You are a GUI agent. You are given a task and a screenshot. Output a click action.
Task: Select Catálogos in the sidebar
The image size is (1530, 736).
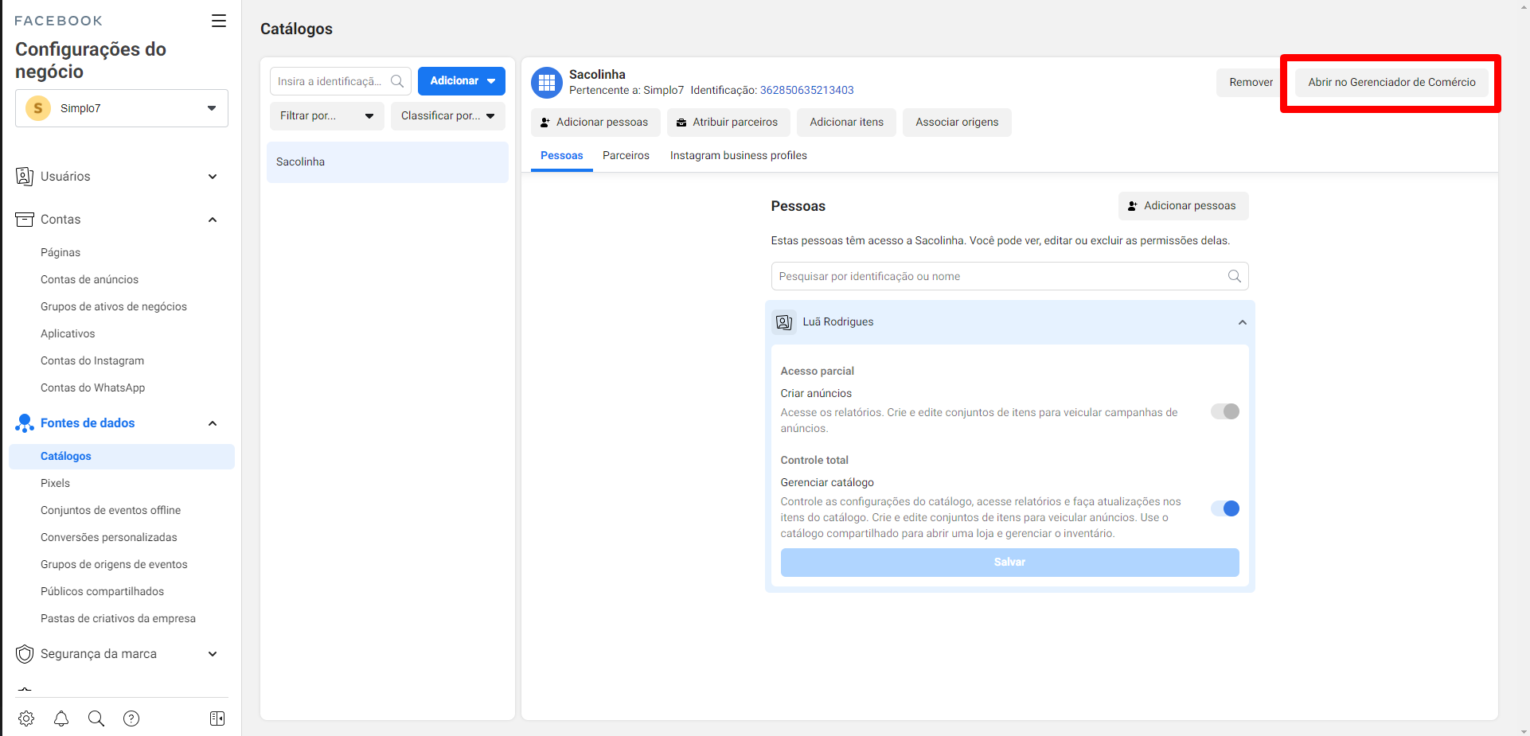[x=122, y=457]
